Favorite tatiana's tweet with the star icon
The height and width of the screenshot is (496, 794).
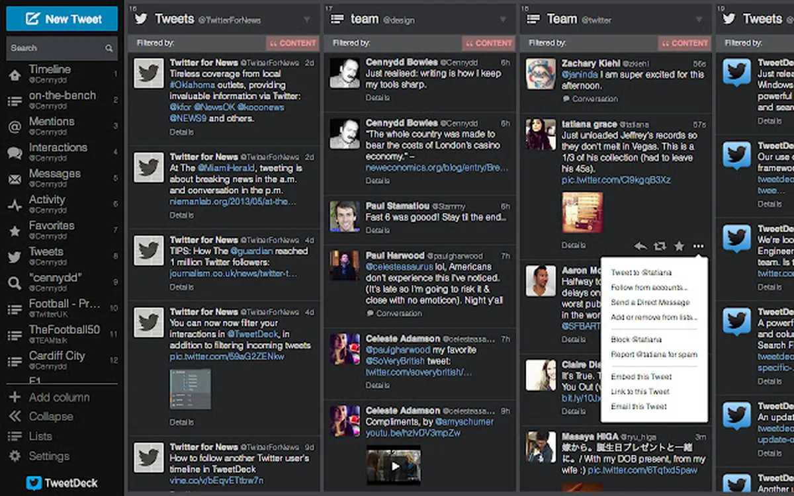tap(679, 245)
